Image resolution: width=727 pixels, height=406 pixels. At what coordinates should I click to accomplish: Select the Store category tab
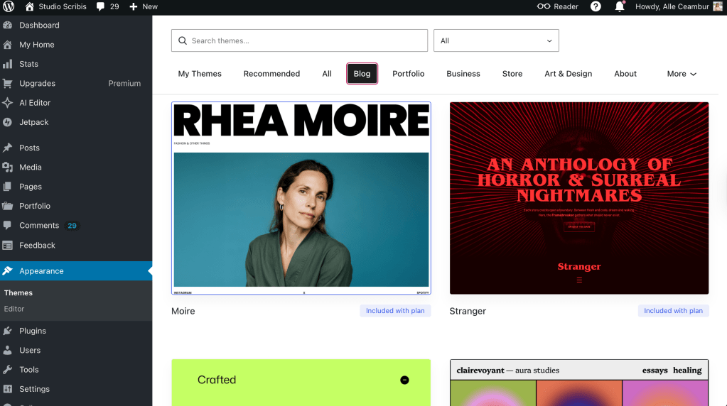[x=512, y=74]
